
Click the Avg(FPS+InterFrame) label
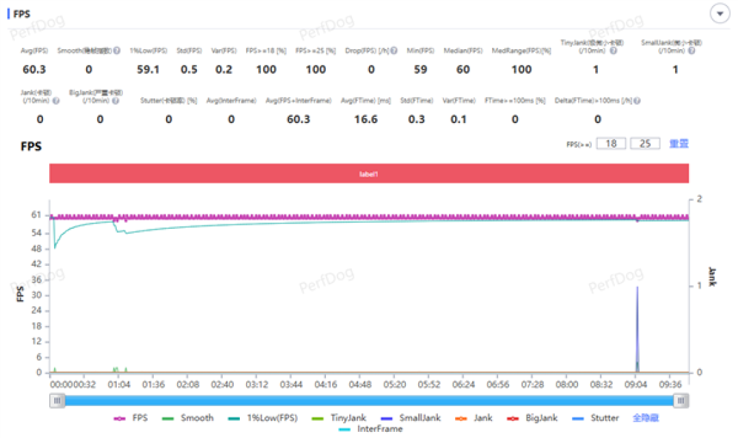click(x=299, y=100)
